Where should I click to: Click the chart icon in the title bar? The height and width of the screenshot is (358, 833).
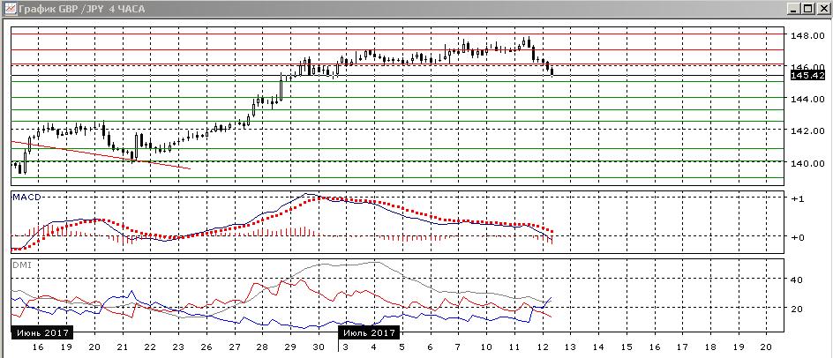click(x=9, y=9)
